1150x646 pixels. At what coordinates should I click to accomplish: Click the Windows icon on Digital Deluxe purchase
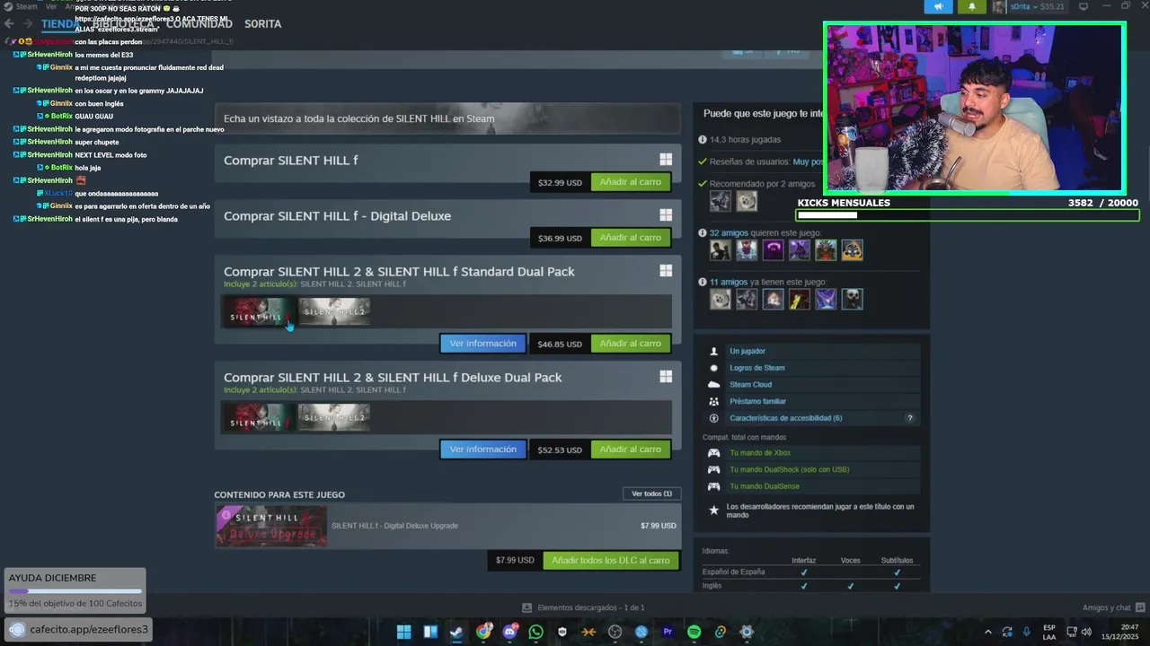point(666,215)
